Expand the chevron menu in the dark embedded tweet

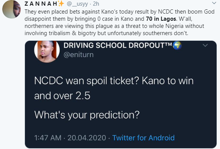[x=205, y=45]
